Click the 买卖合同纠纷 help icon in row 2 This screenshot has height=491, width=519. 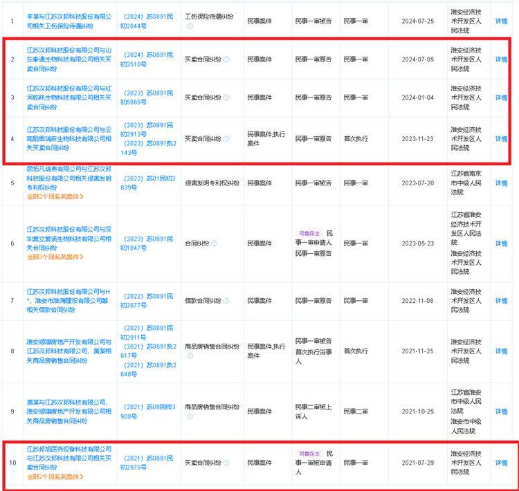[x=226, y=59]
